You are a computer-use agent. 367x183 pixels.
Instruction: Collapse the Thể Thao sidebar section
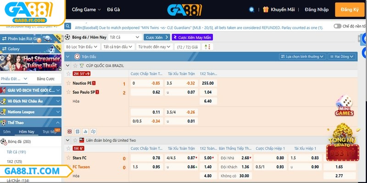31,123
